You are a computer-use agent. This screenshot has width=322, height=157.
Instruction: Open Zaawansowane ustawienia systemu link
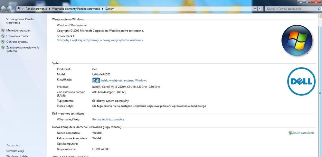23,49
